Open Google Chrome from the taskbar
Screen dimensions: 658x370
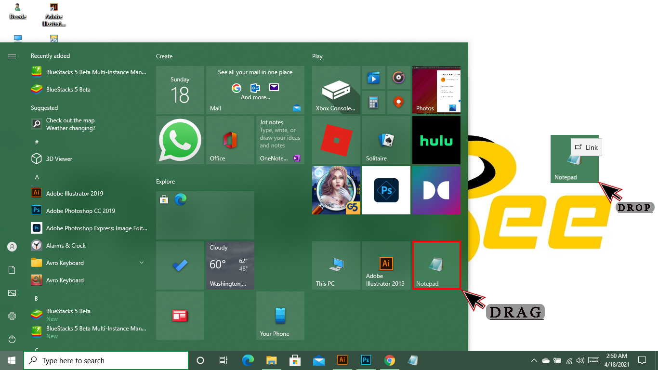[x=390, y=360]
